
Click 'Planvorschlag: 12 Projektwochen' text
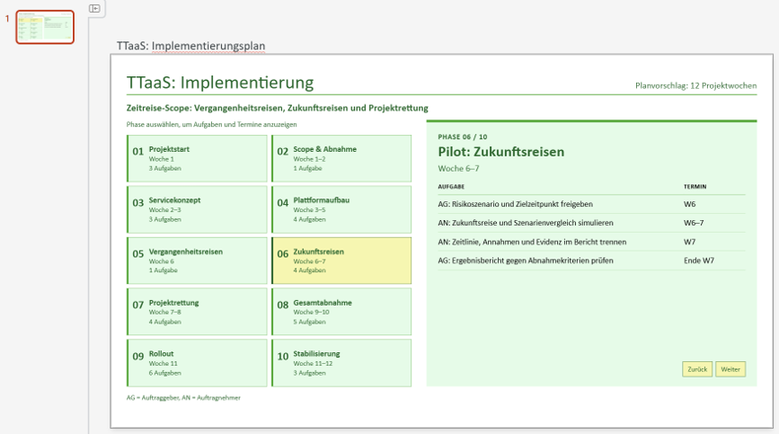pyautogui.click(x=695, y=85)
